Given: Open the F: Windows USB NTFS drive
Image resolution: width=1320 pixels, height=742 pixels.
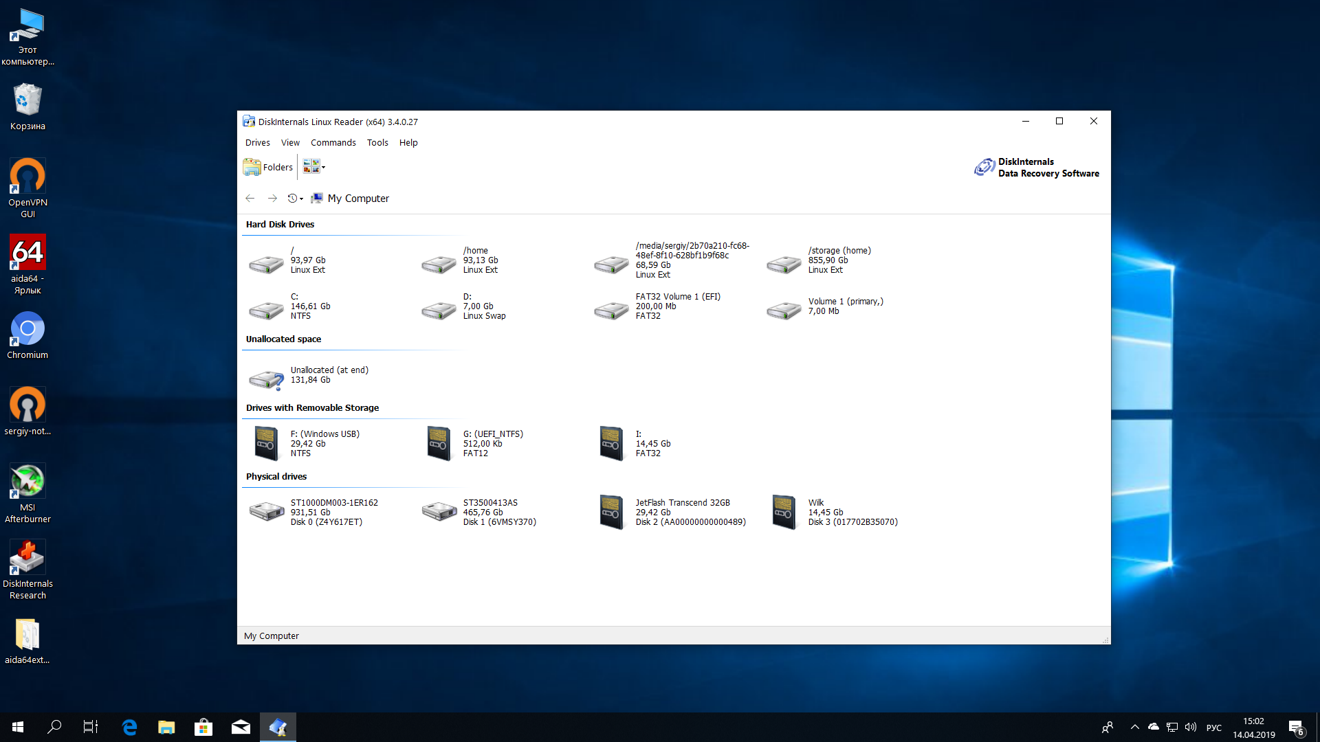Looking at the screenshot, I should tap(265, 443).
